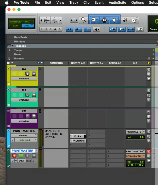Open PRINTMASTER track name dropdown arrow
This screenshot has height=185, width=158.
pyautogui.click(x=36, y=150)
